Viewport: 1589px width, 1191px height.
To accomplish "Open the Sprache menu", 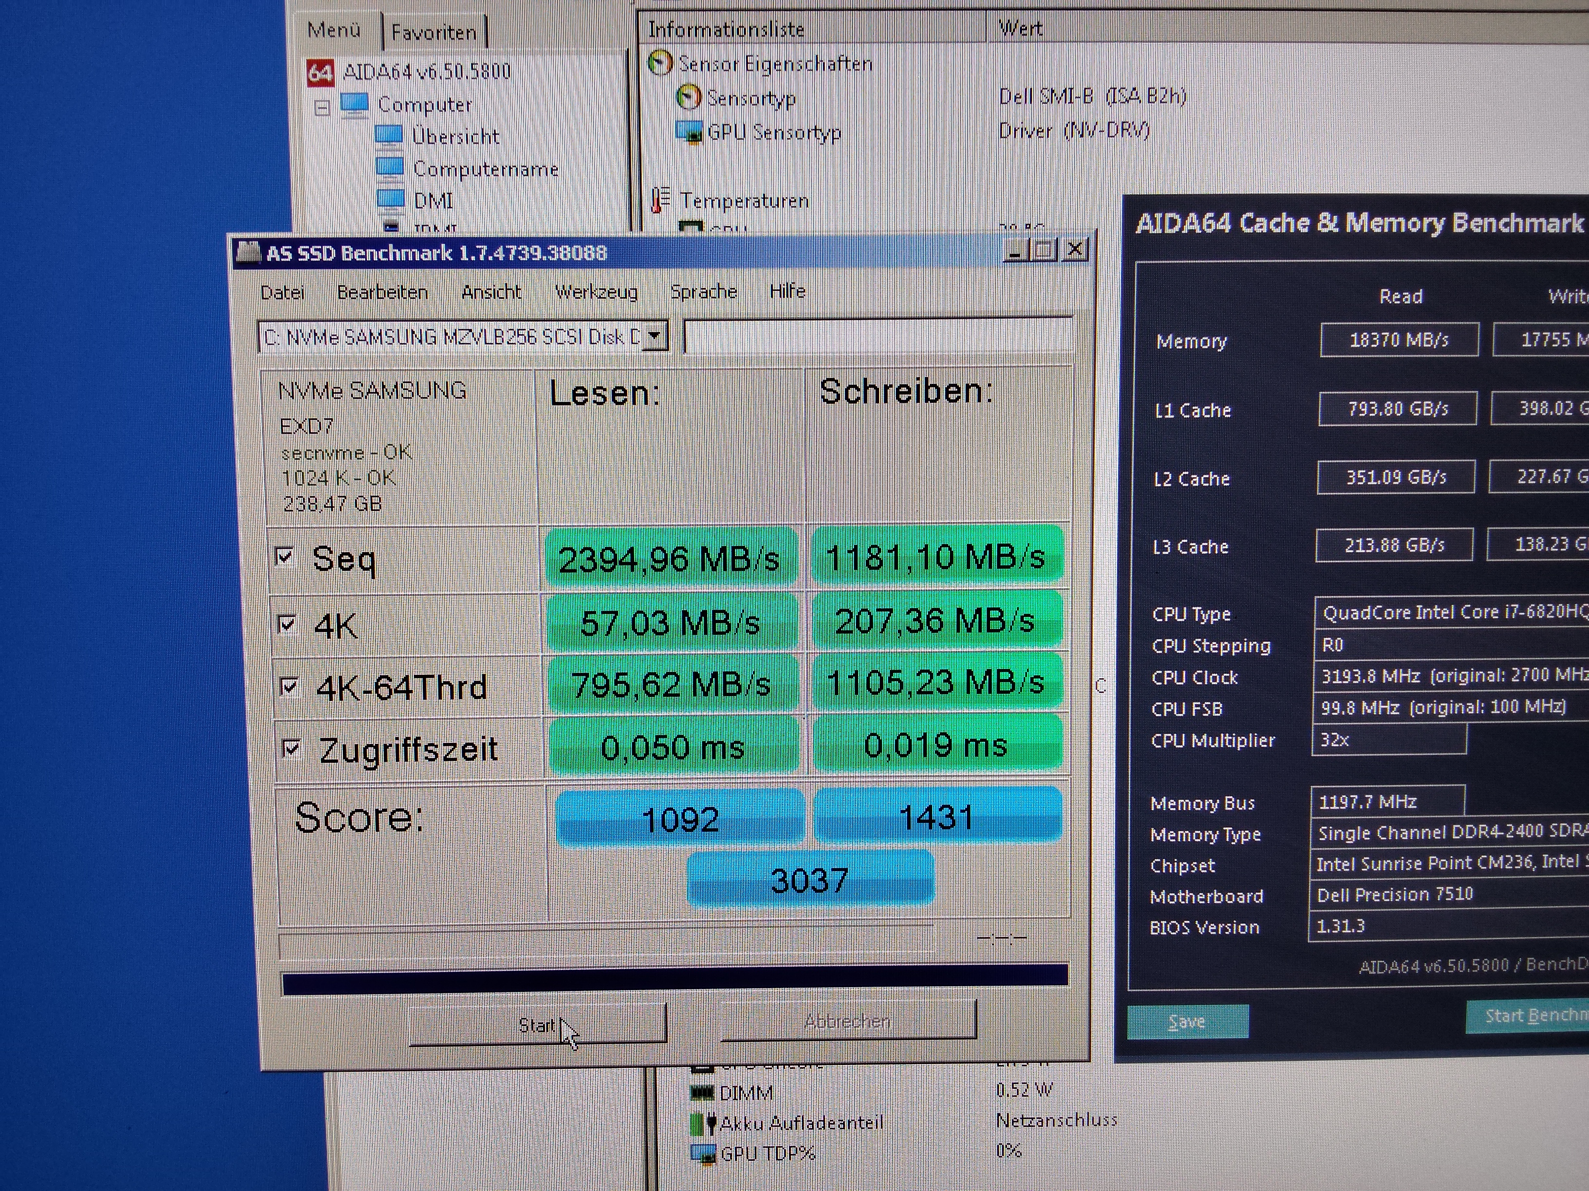I will point(703,291).
